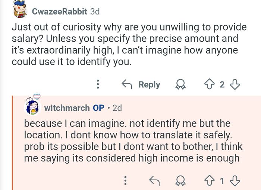Open three-dot options on witchmarch's reply
This screenshot has width=261, height=190.
[x=125, y=181]
